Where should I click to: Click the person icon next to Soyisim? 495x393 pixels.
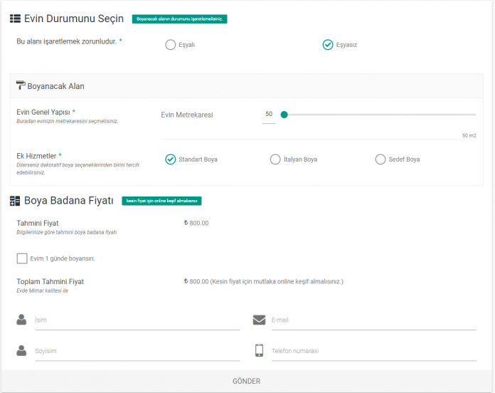coord(21,351)
